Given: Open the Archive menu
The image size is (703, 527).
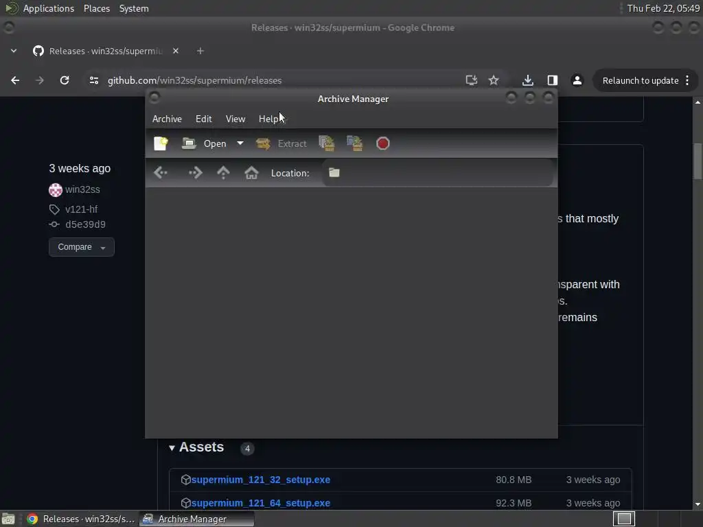Looking at the screenshot, I should pos(167,119).
